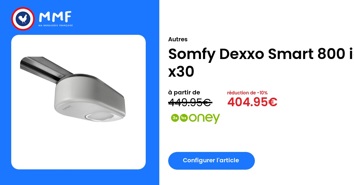
Task: Click the à partir de text
Action: (x=184, y=93)
